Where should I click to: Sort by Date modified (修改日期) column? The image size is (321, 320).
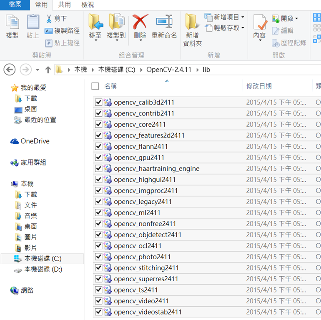(x=259, y=86)
